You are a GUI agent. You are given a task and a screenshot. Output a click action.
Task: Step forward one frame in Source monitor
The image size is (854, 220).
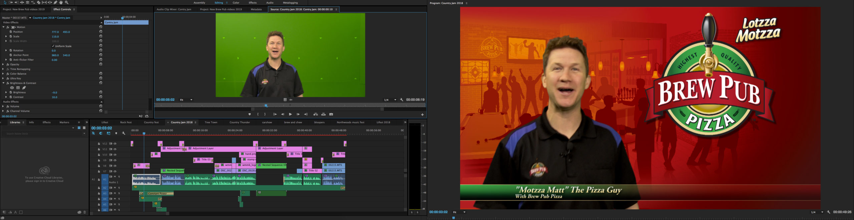pos(298,114)
